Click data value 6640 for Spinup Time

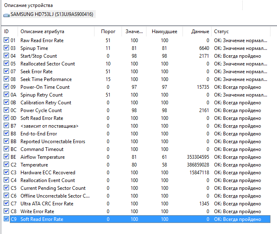point(204,48)
